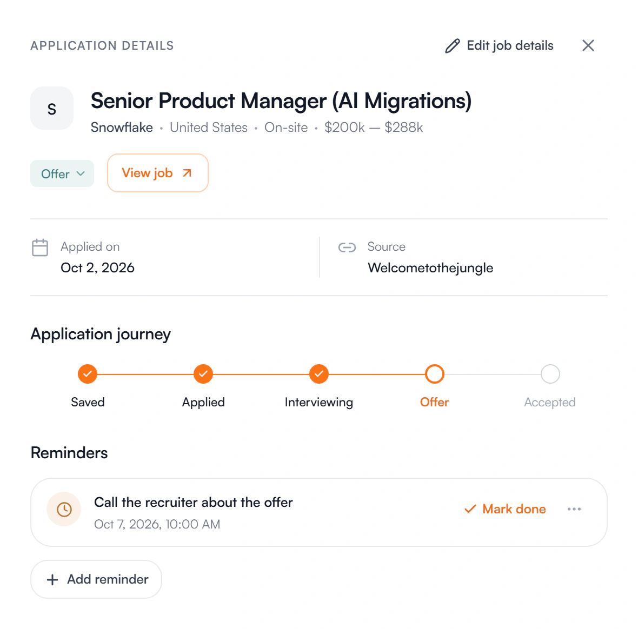Mark the recruiter call reminder as done
The height and width of the screenshot is (629, 638).
point(505,509)
